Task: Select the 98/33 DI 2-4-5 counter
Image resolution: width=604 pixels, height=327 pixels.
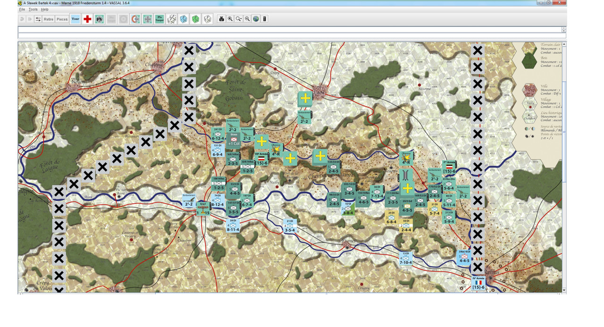Action: tap(334, 200)
